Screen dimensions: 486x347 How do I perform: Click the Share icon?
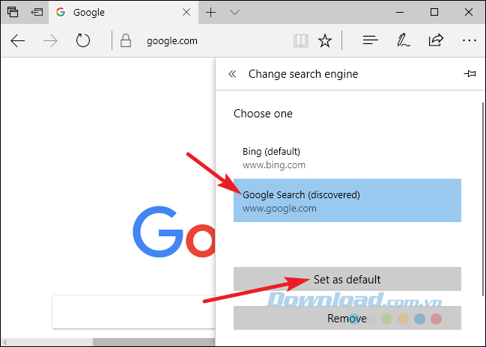436,41
